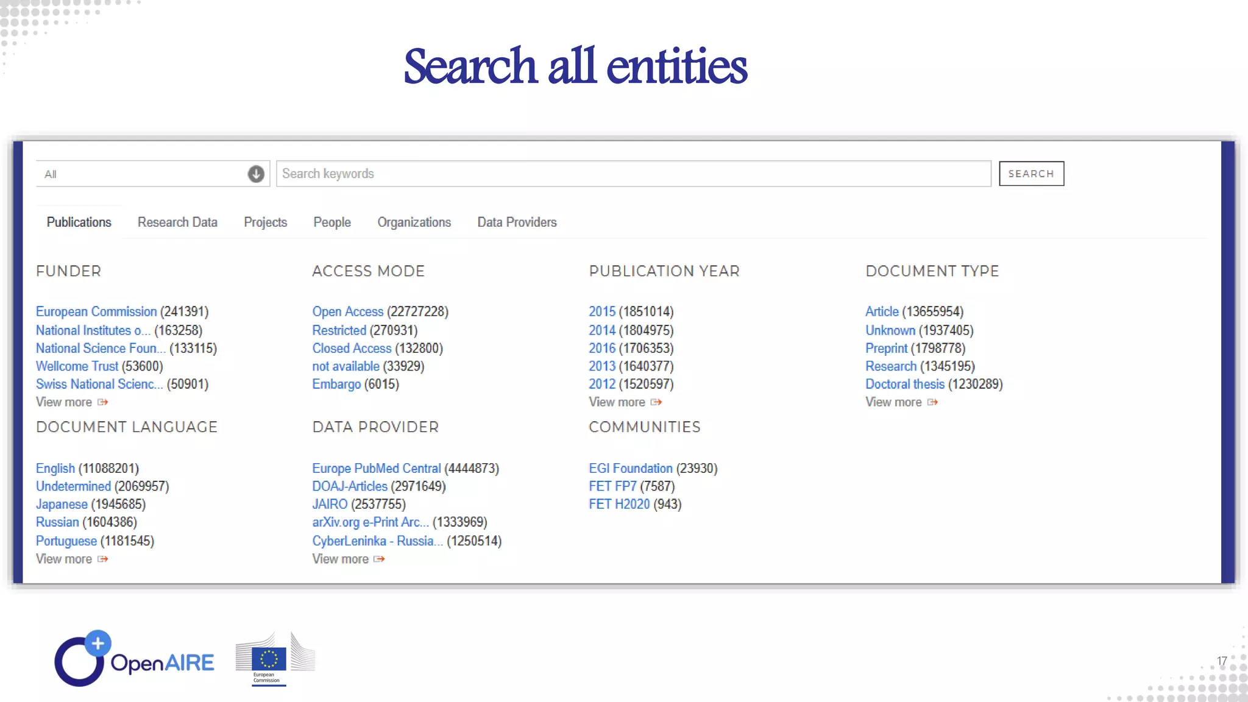Select Embargo access mode
Screen dimensions: 1248x702
[x=336, y=385]
